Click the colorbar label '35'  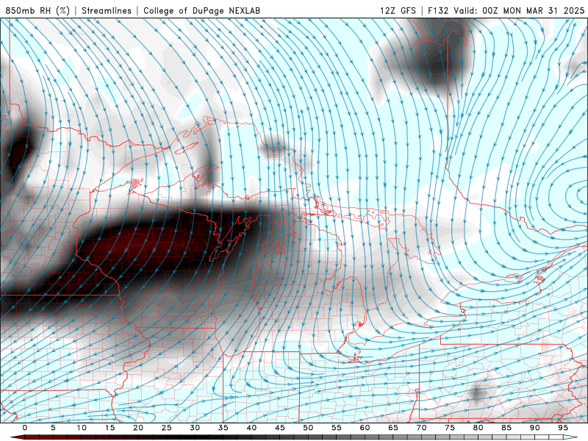coord(223,428)
